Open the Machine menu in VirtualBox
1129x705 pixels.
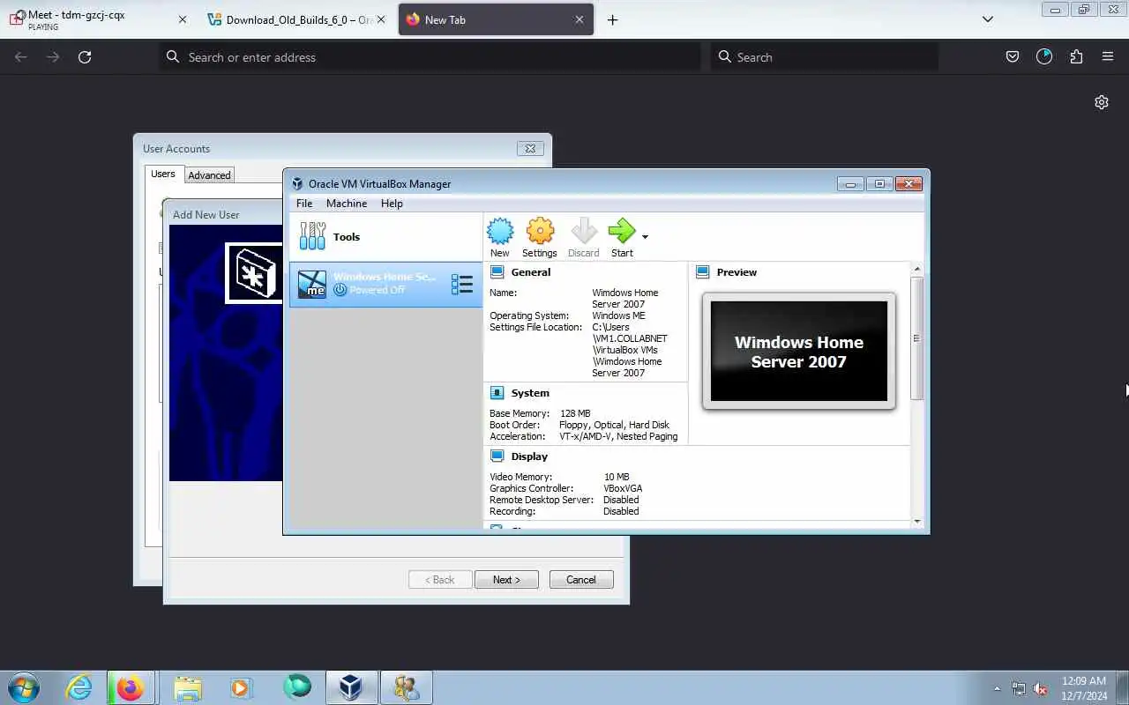pos(347,204)
